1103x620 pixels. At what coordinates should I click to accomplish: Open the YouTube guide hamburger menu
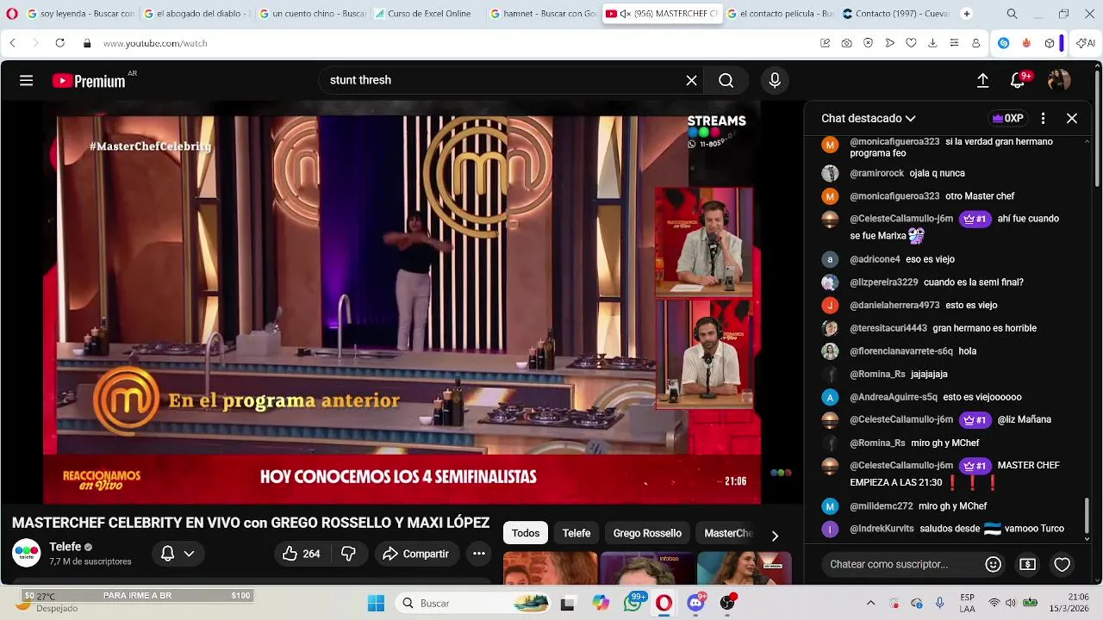click(x=26, y=80)
